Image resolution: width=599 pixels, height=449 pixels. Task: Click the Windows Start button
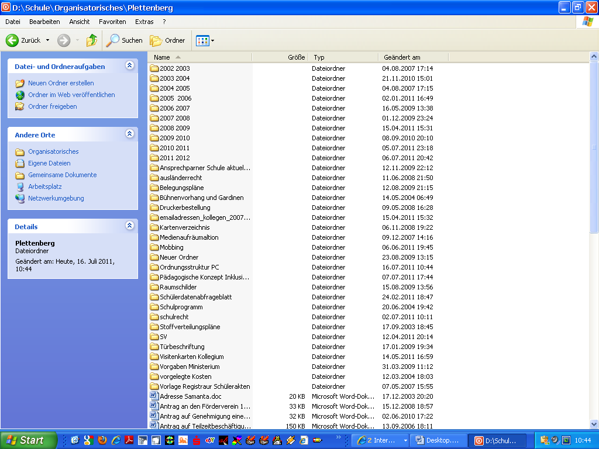28,440
